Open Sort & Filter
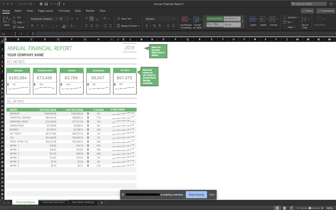Image resolution: width=336 pixels, height=210 pixels. (x=305, y=22)
